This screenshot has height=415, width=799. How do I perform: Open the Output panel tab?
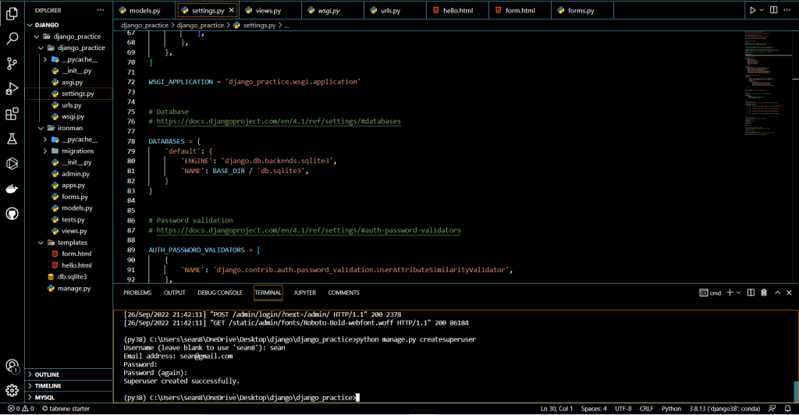point(174,293)
